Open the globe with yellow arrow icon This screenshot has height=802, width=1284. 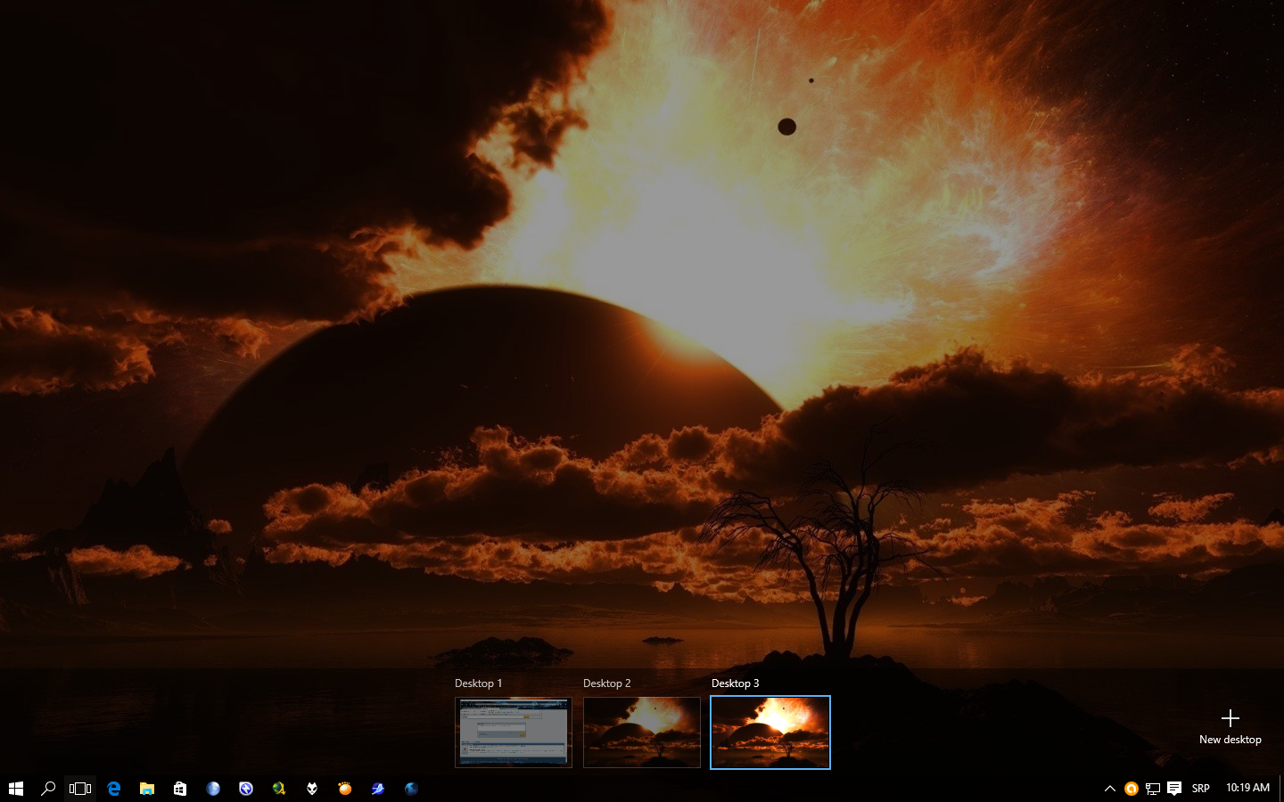(x=279, y=789)
